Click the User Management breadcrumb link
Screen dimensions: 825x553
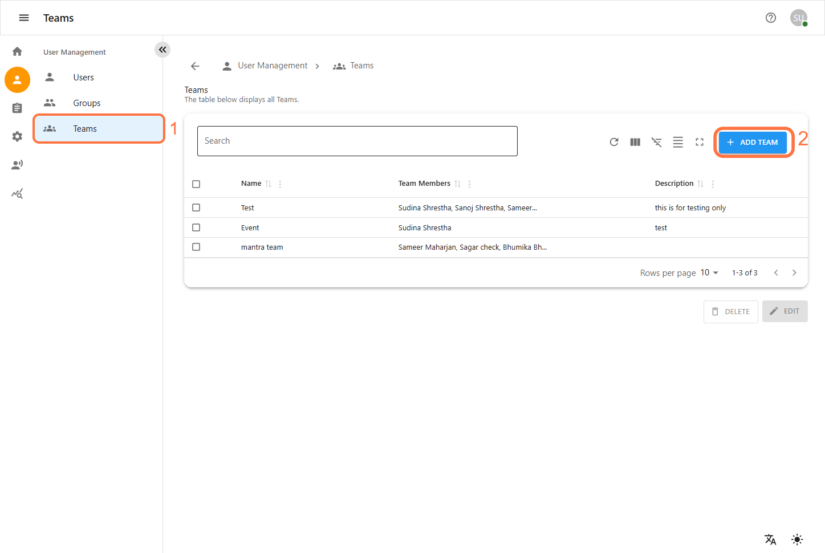(272, 66)
